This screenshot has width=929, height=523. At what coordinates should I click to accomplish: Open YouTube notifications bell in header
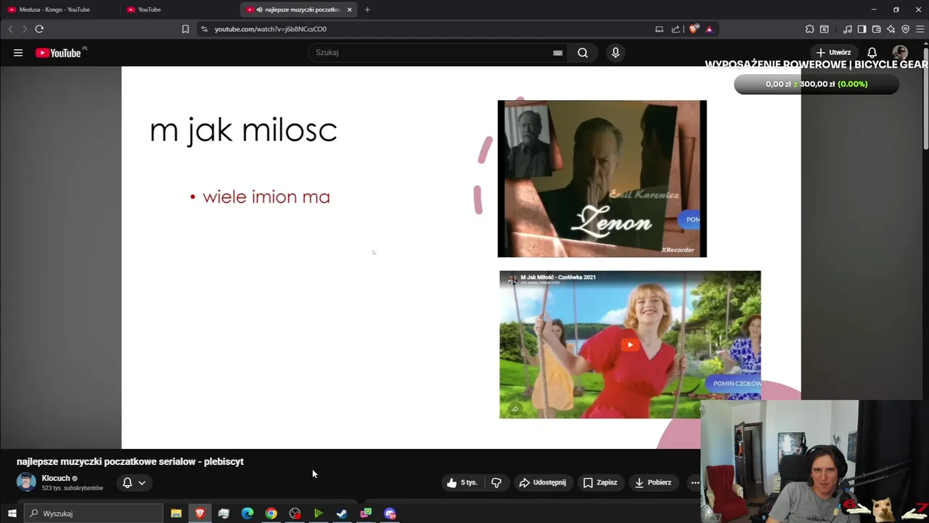pyautogui.click(x=872, y=52)
